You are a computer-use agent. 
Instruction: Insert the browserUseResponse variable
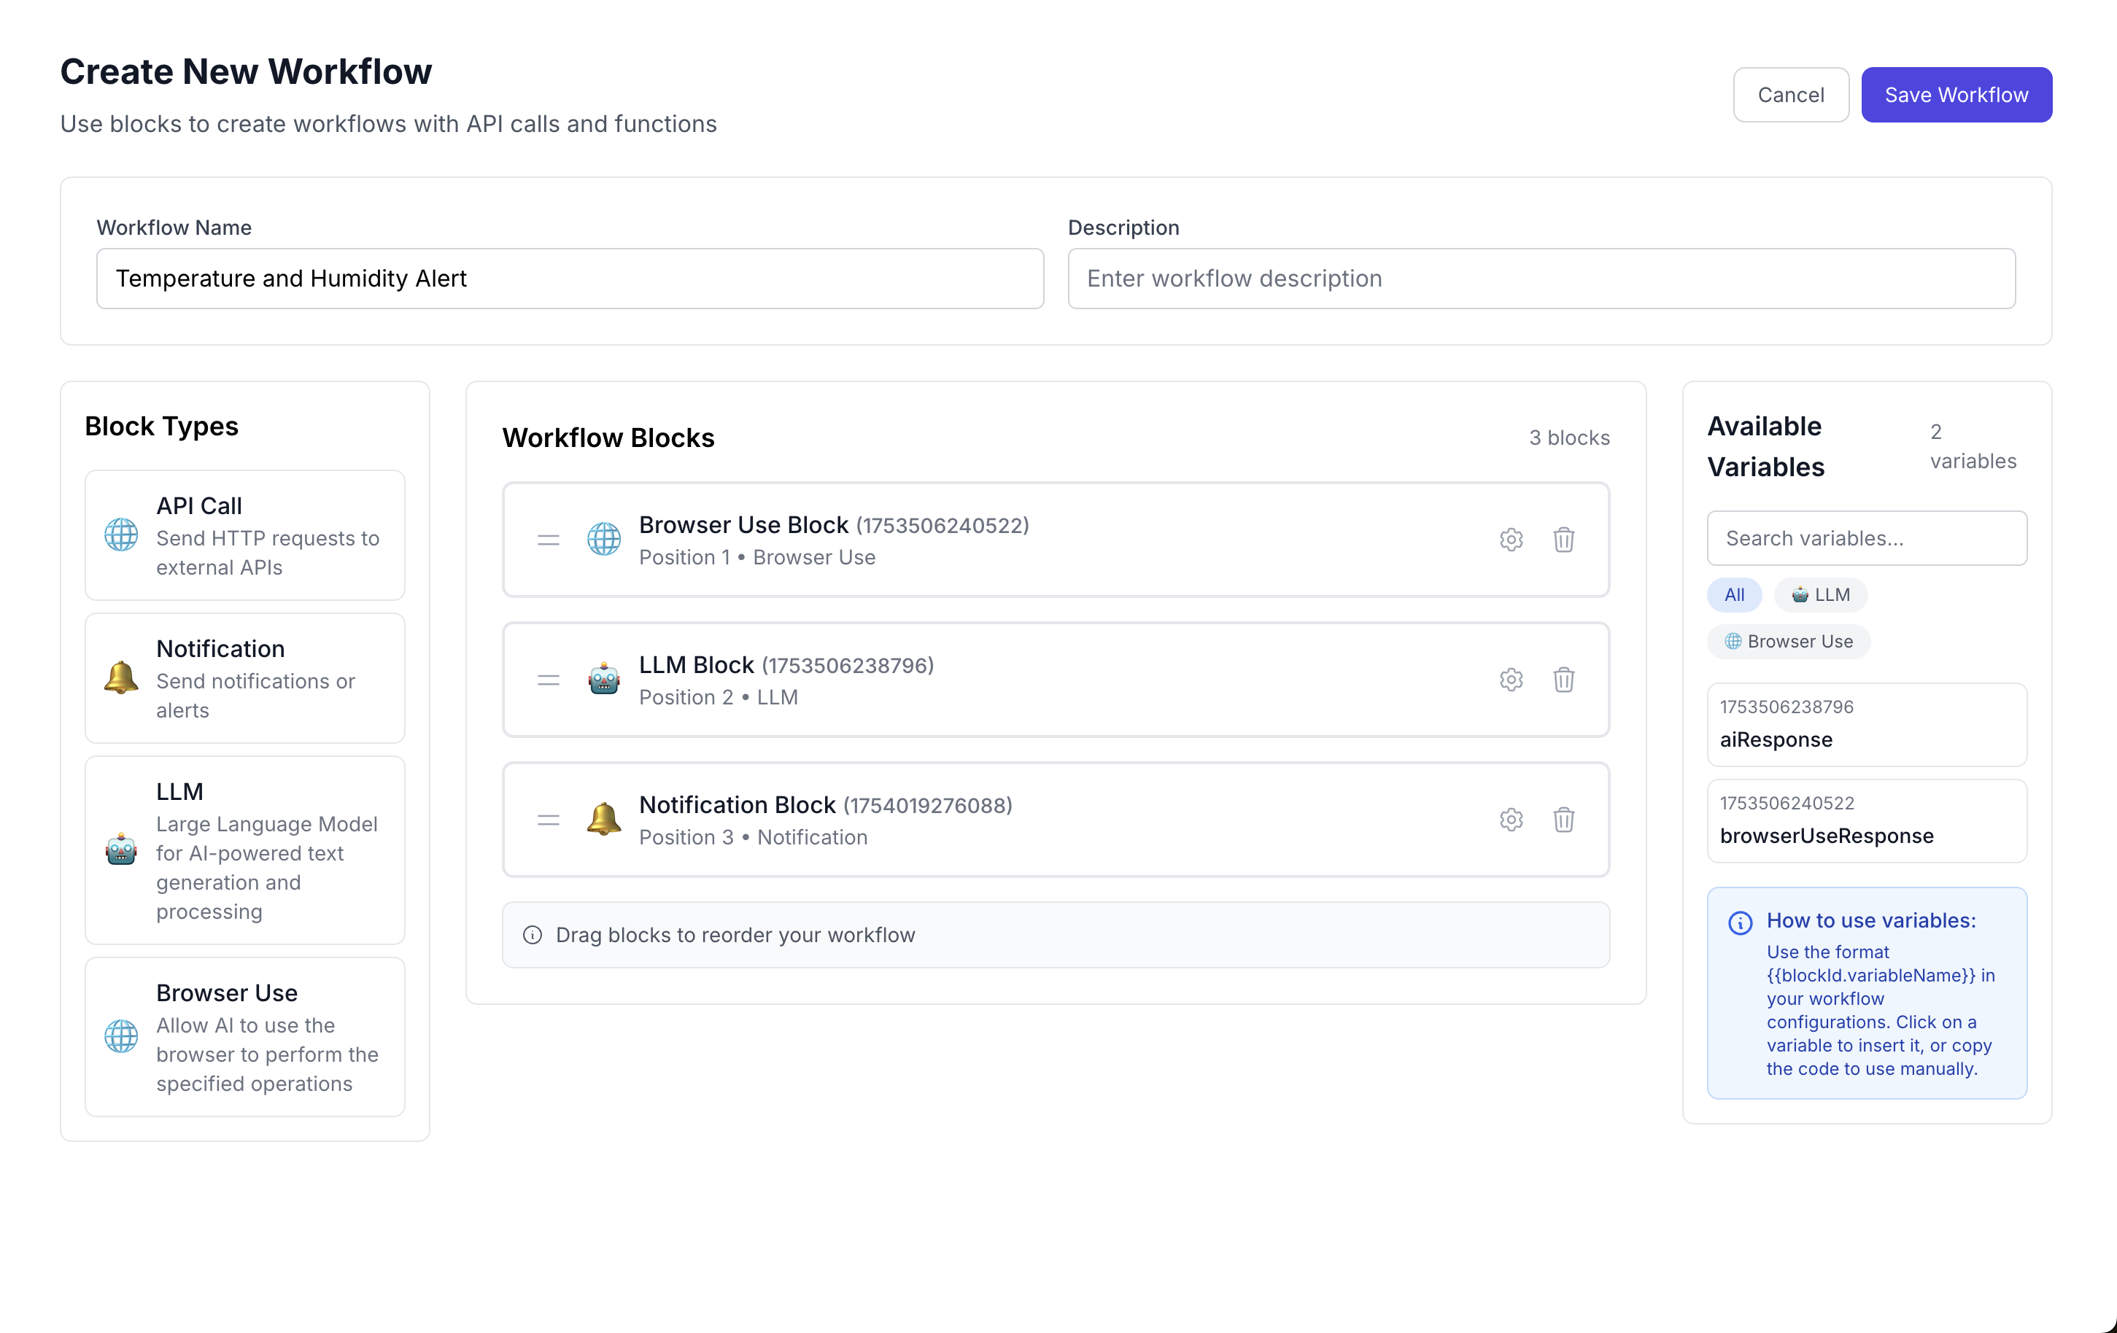coord(1867,822)
